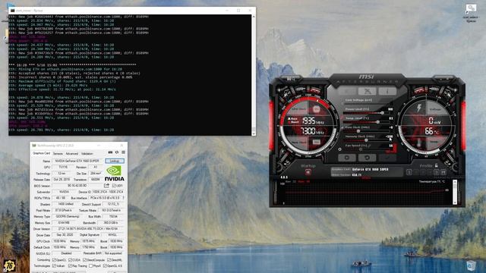This screenshot has width=486, height=273.
Task: Click the Afterburner profile lock icon
Action: [x=436, y=165]
